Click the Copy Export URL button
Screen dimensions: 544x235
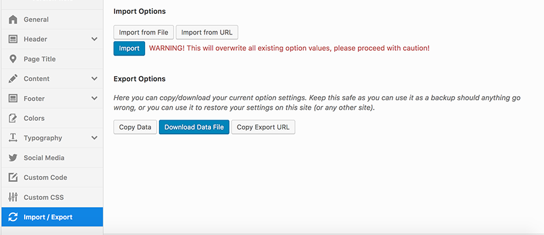(263, 127)
